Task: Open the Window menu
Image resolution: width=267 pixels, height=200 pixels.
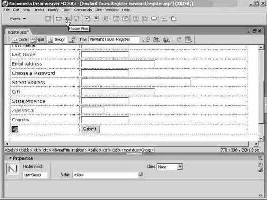Action: click(112, 10)
